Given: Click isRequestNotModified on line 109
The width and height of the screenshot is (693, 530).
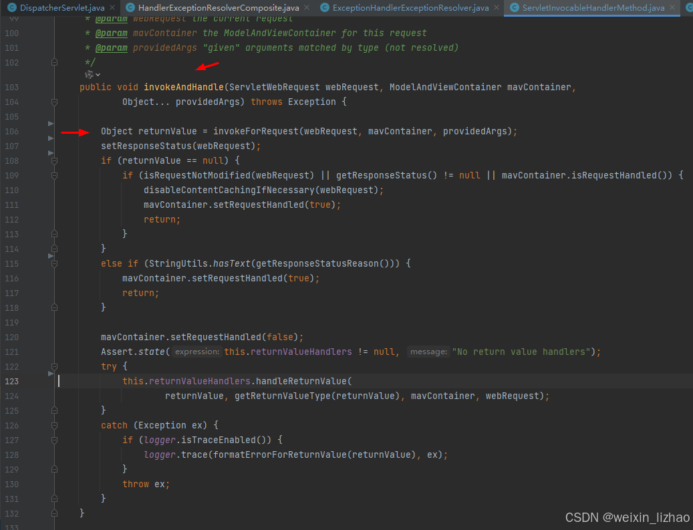Looking at the screenshot, I should click(x=197, y=176).
